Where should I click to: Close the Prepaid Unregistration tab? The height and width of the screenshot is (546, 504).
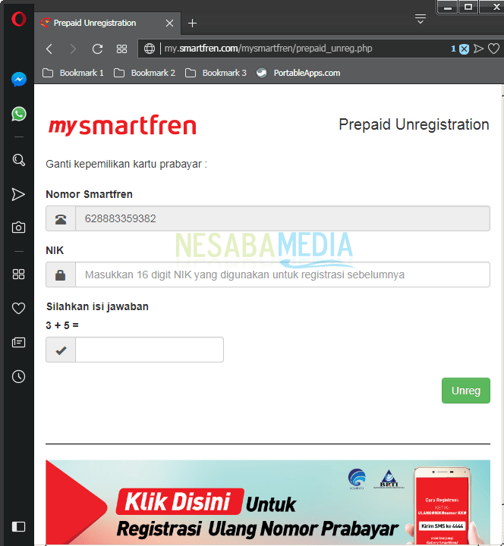tap(170, 24)
